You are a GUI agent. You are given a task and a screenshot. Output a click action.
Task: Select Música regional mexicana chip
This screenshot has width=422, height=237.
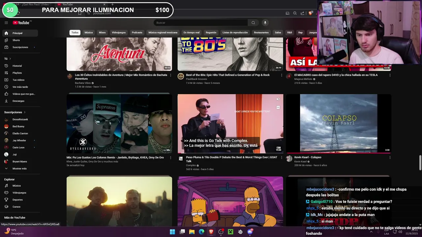163,33
